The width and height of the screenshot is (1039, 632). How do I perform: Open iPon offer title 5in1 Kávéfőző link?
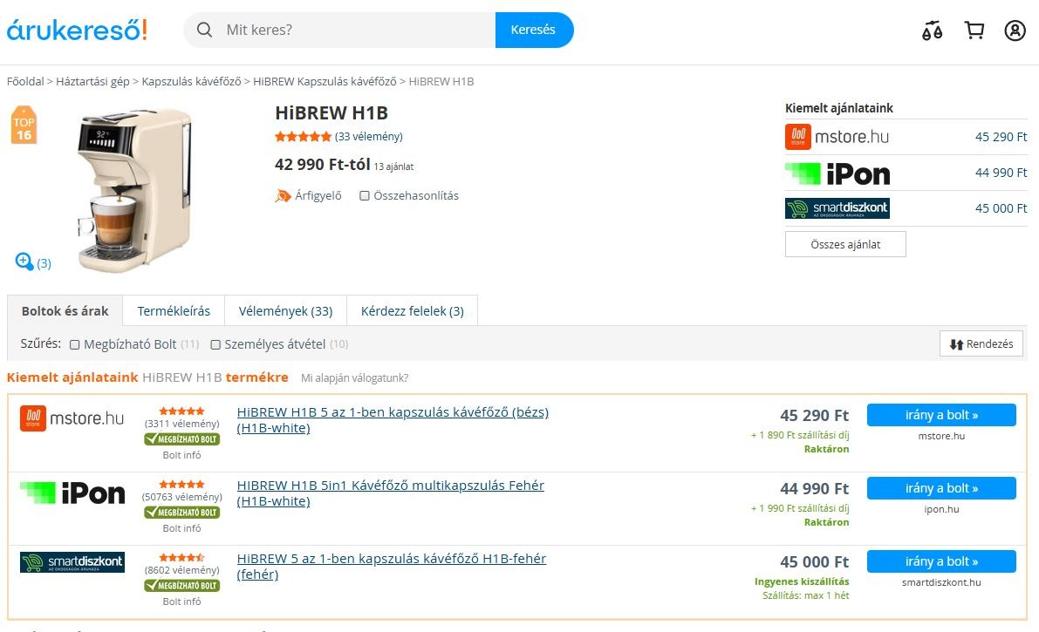point(390,493)
